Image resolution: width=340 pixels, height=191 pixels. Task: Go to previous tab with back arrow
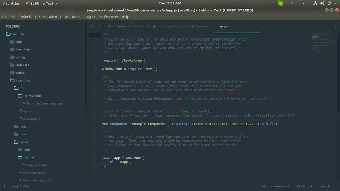[93, 26]
